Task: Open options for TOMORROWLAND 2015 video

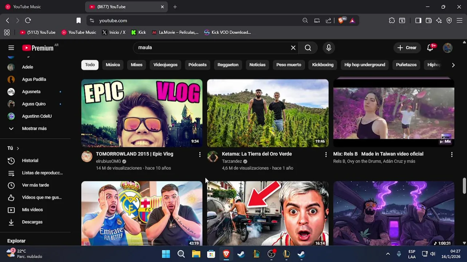Action: tap(199, 155)
